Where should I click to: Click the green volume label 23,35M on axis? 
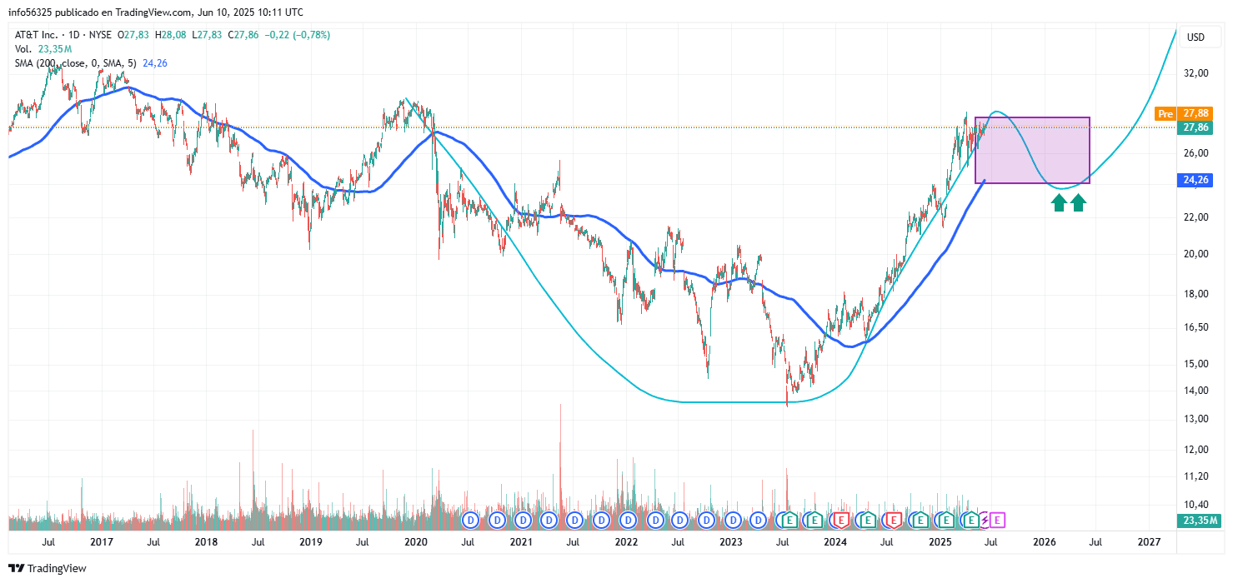(x=1199, y=521)
